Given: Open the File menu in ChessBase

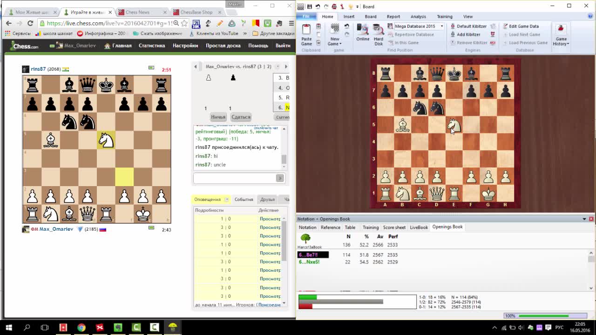Looking at the screenshot, I should (306, 17).
